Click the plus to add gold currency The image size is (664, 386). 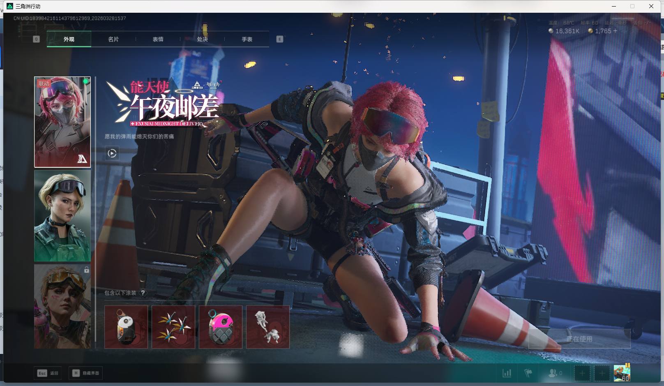pos(615,31)
